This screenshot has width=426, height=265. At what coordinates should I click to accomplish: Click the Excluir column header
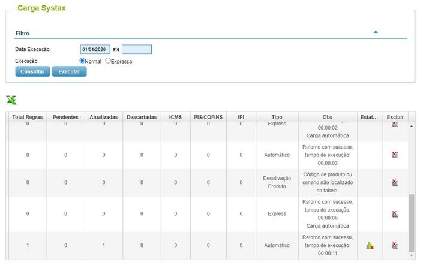pyautogui.click(x=395, y=117)
